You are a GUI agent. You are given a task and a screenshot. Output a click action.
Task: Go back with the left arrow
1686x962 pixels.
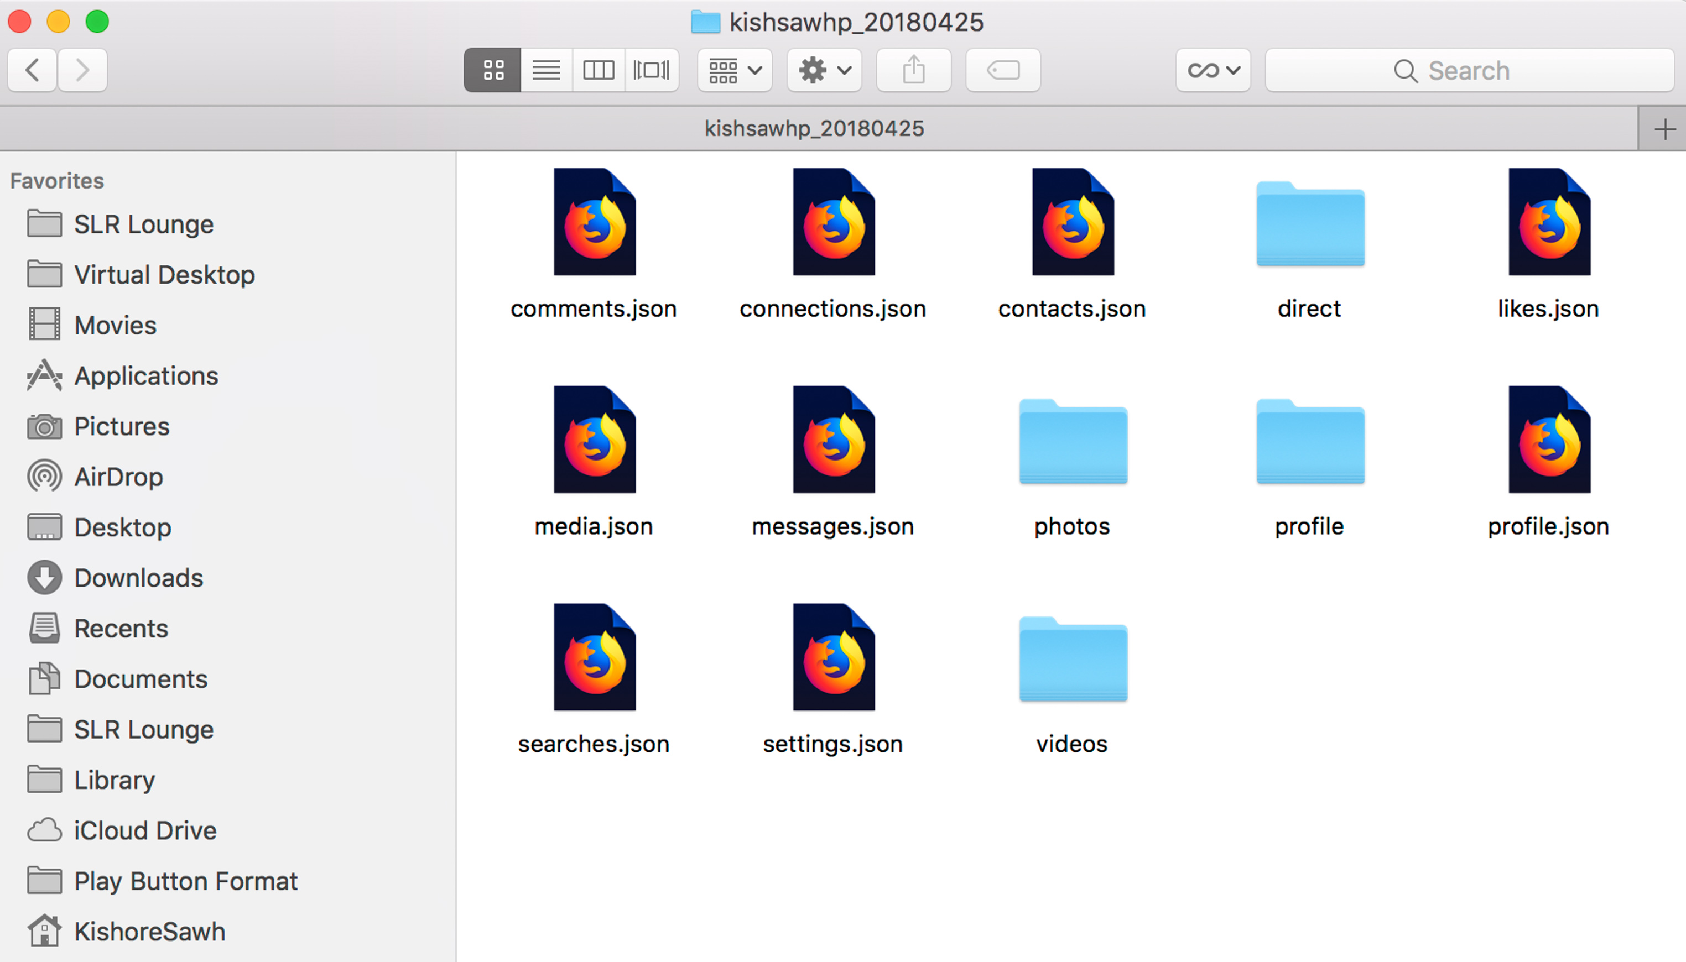tap(33, 70)
